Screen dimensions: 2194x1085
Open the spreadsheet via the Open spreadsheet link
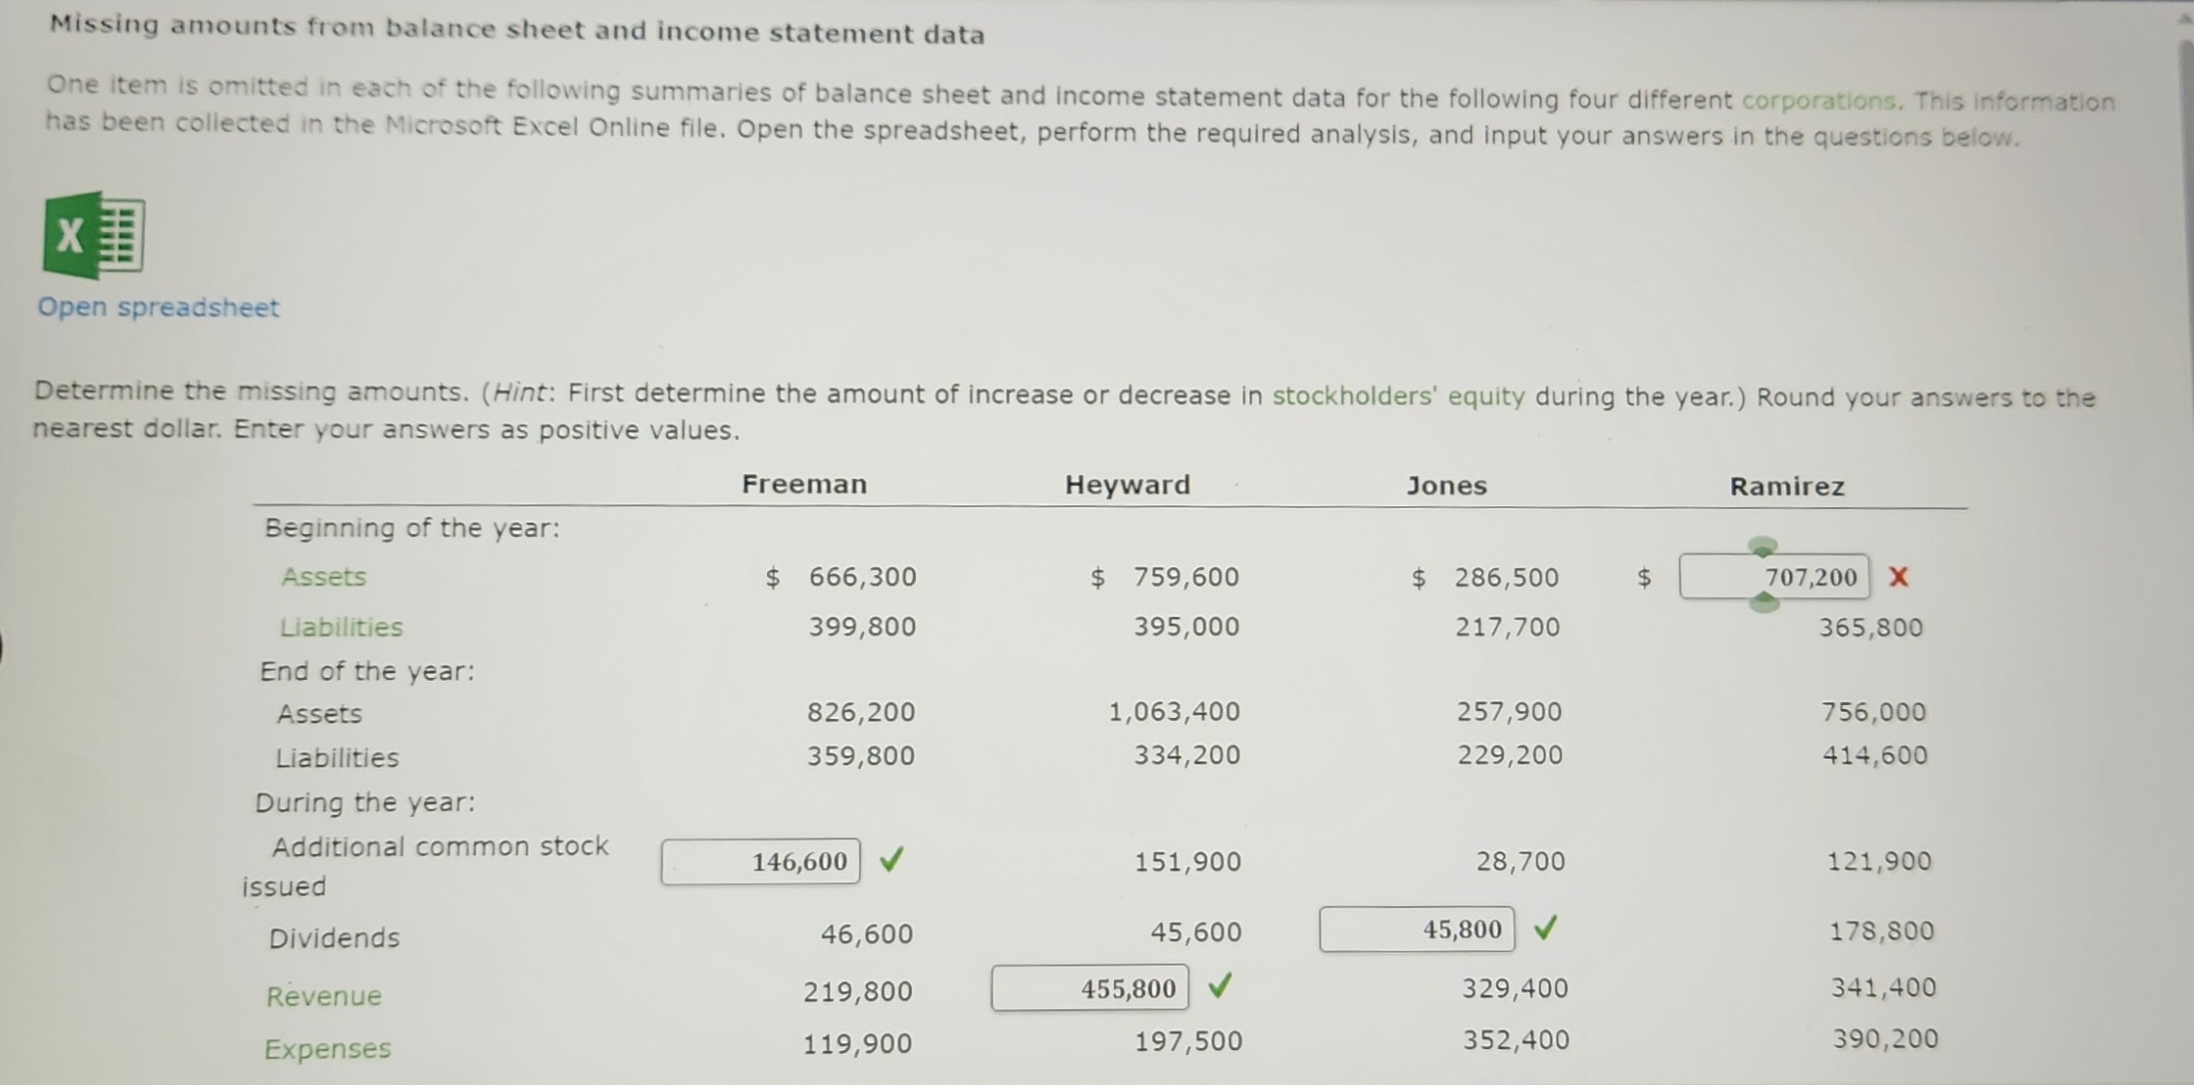click(x=157, y=307)
